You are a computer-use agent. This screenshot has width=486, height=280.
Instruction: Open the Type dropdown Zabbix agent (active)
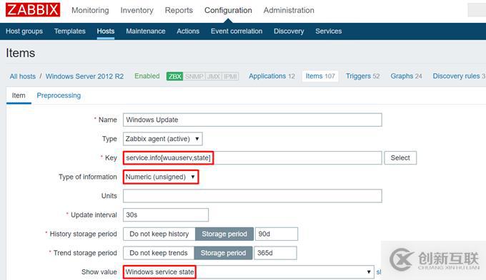pyautogui.click(x=163, y=139)
